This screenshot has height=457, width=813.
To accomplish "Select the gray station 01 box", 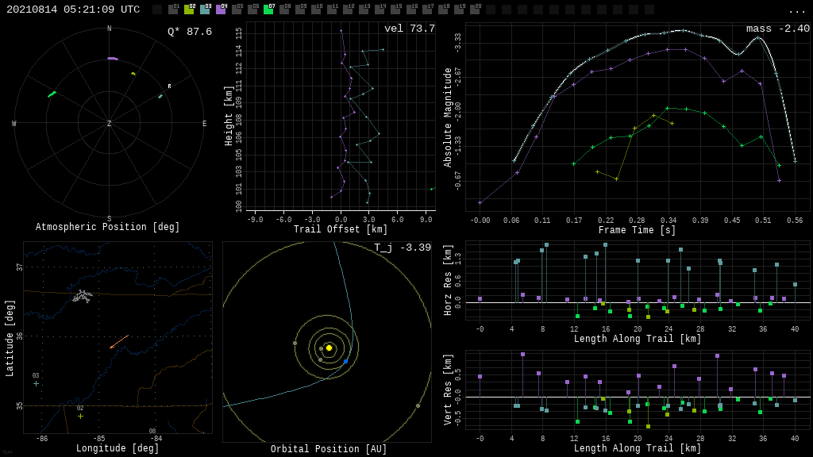I will tap(173, 10).
